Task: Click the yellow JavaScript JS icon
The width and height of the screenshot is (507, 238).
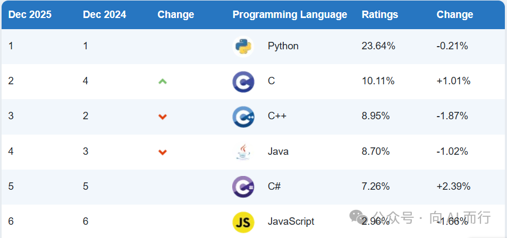Action: click(x=243, y=222)
